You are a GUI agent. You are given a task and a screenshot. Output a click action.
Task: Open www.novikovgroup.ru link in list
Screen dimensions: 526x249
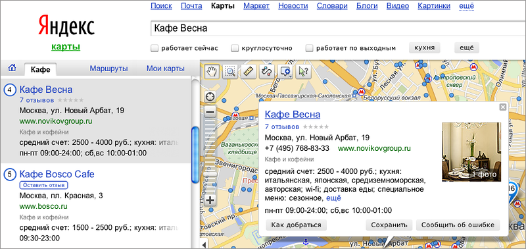tap(56, 121)
